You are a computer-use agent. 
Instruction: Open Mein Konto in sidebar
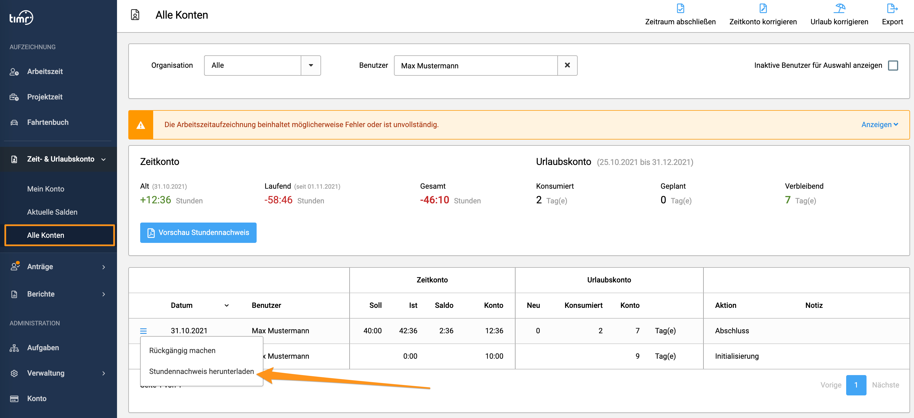click(46, 189)
